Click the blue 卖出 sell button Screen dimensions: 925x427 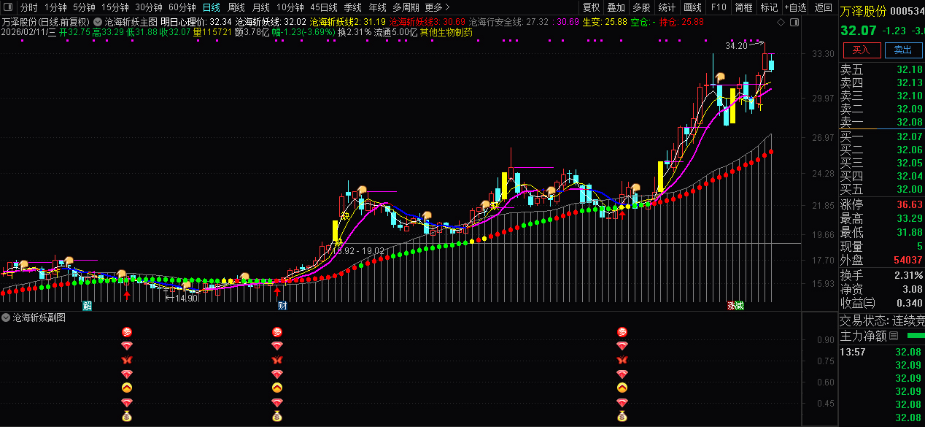(902, 50)
